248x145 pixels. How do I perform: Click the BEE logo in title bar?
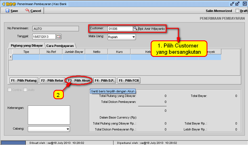pos(9,4)
